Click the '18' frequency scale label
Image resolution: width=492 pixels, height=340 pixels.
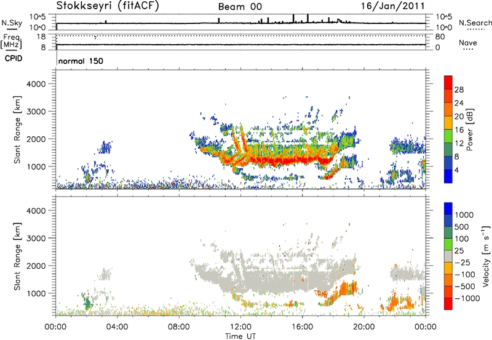click(41, 37)
